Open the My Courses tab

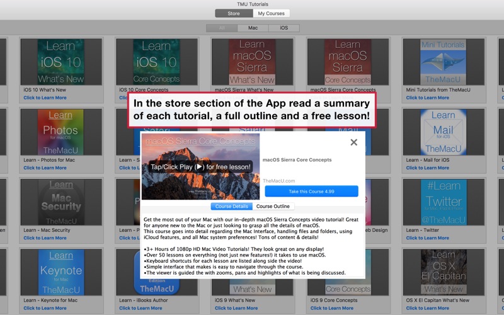(272, 13)
